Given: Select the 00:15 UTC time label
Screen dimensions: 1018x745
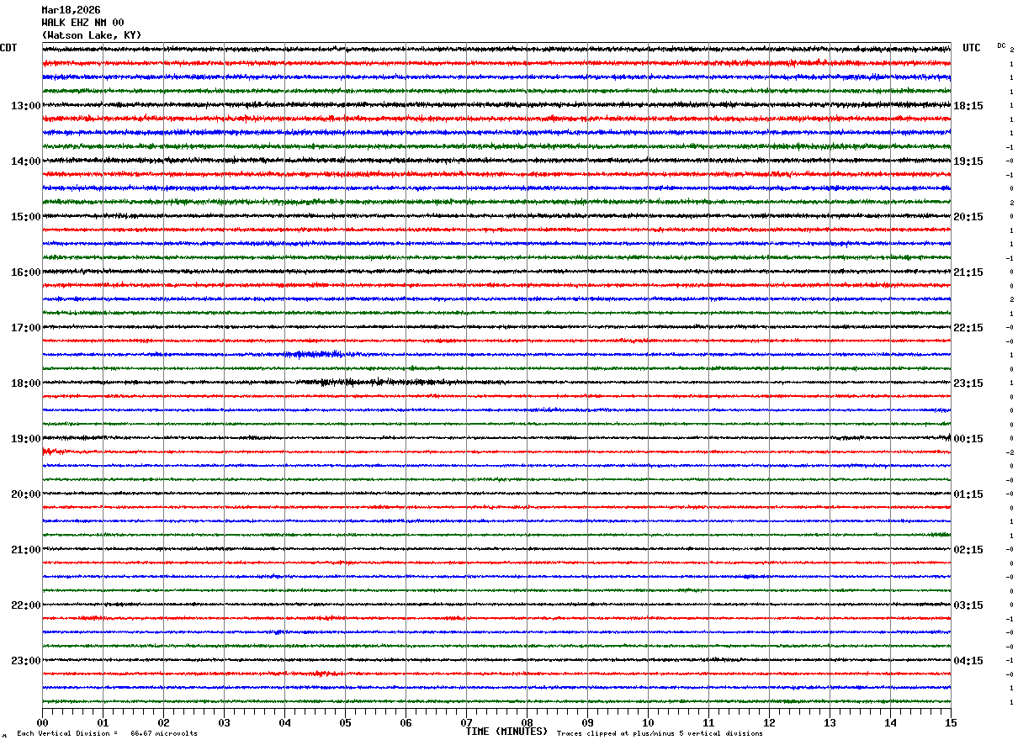Looking at the screenshot, I should tap(968, 439).
